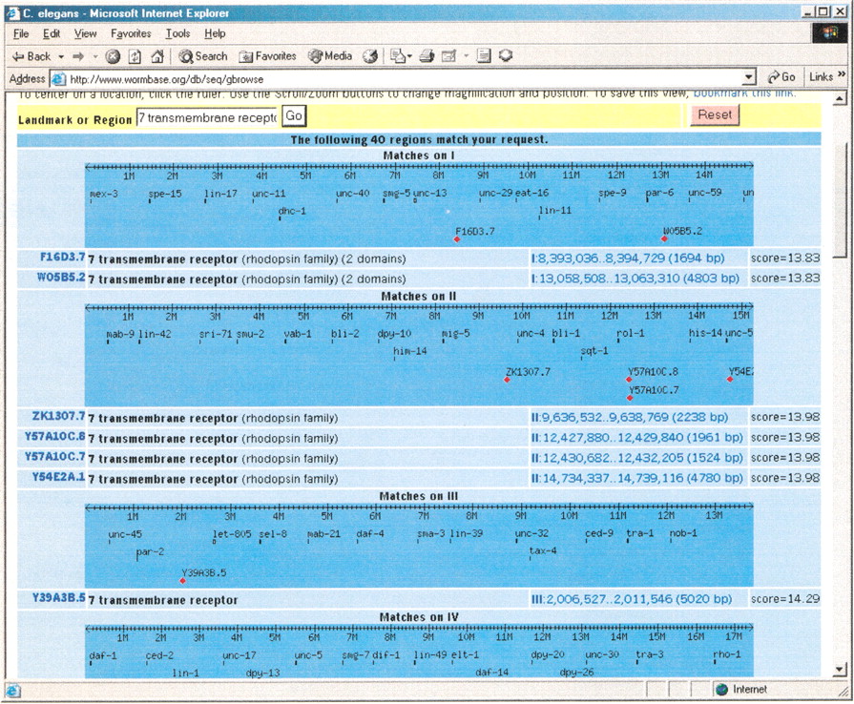Open the Media pane
Viewport: 854px width, 704px height.
(x=330, y=55)
